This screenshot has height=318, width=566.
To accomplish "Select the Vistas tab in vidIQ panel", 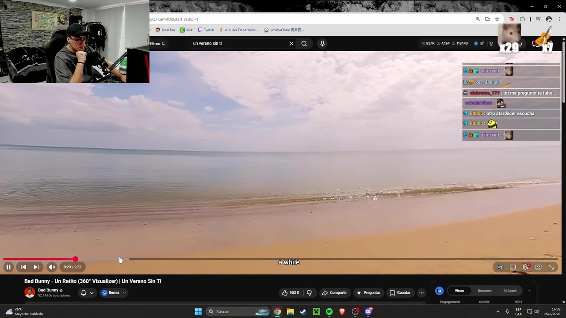I will click(459, 291).
